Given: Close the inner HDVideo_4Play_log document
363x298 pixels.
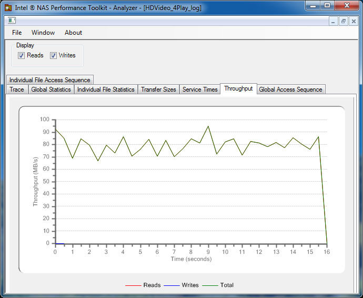Looking at the screenshot, I should (x=354, y=21).
